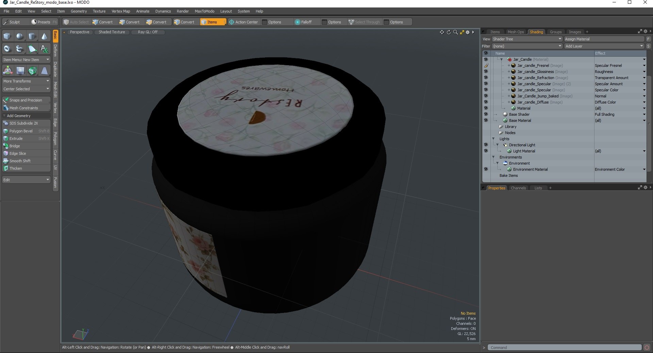653x353 pixels.
Task: Click the Command input field
Action: click(x=565, y=348)
